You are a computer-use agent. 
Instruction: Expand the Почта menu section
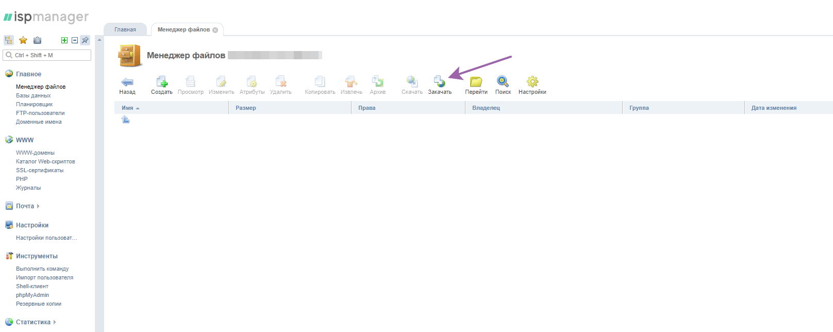click(25, 206)
